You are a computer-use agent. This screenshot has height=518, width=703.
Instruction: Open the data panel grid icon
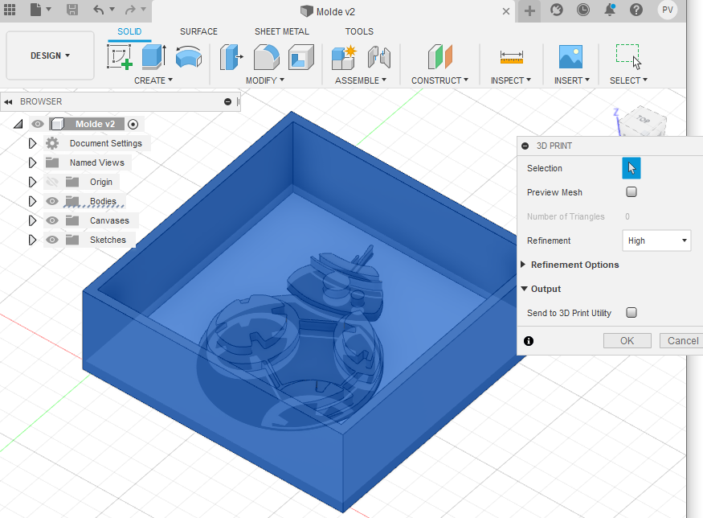[x=10, y=10]
